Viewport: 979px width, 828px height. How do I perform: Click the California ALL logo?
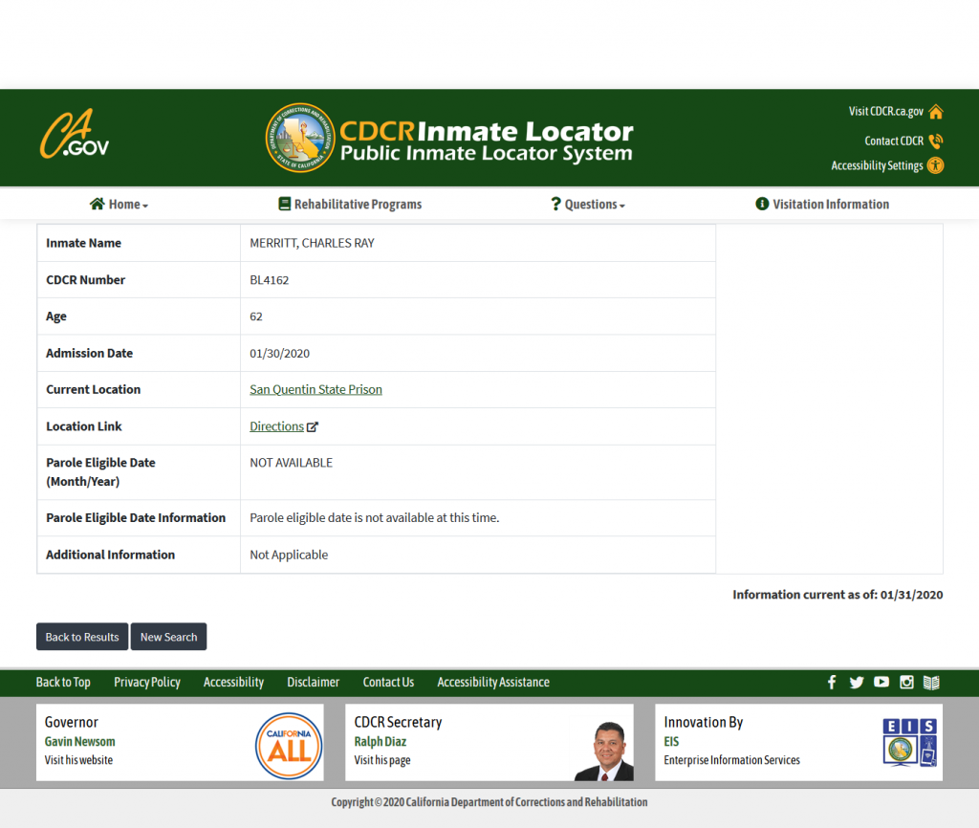(x=289, y=746)
